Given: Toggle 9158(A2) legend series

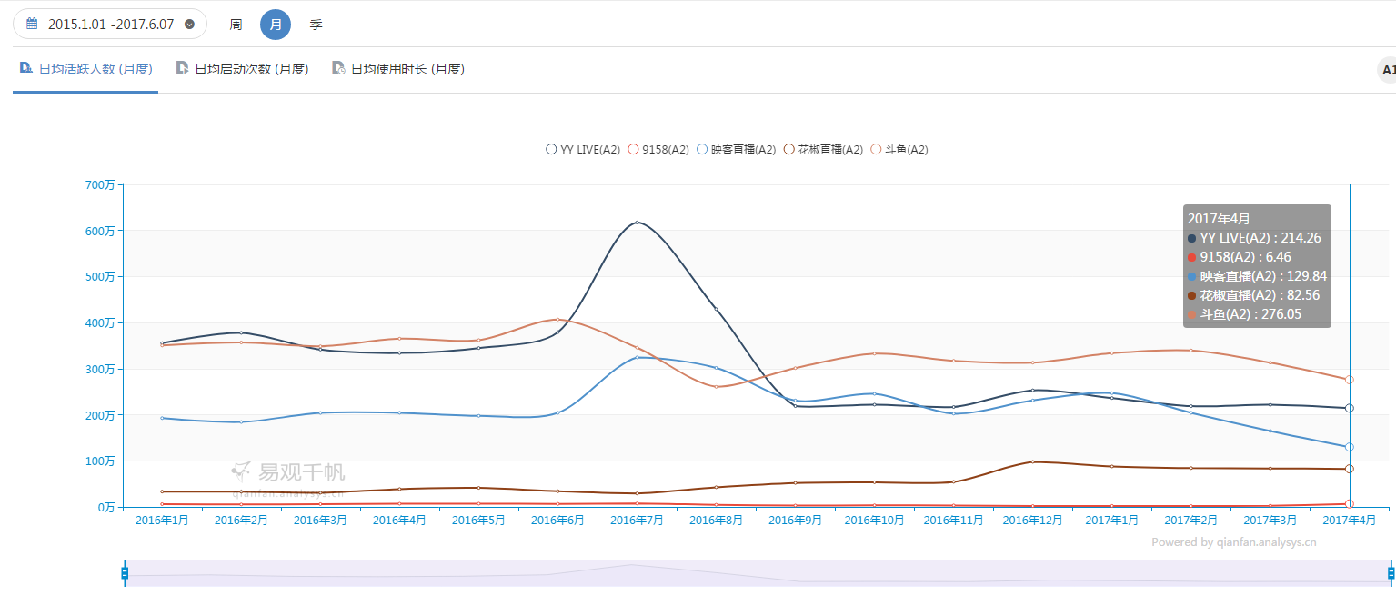Looking at the screenshot, I should [x=658, y=150].
